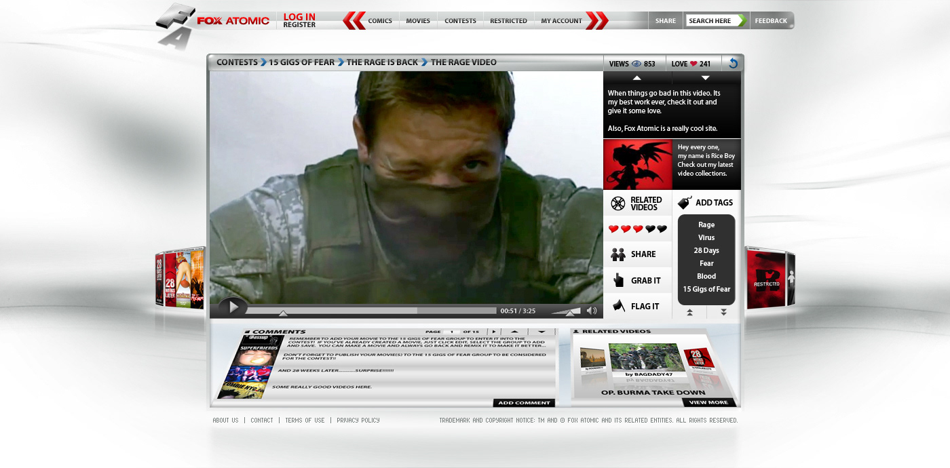Click the comments page number field
Image resolution: width=950 pixels, height=468 pixels.
tap(451, 332)
